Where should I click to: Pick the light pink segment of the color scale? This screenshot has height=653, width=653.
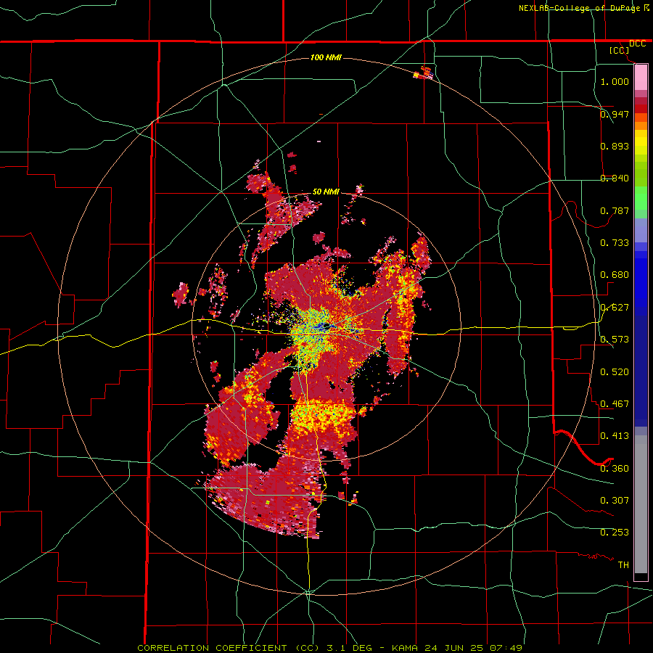pos(641,77)
